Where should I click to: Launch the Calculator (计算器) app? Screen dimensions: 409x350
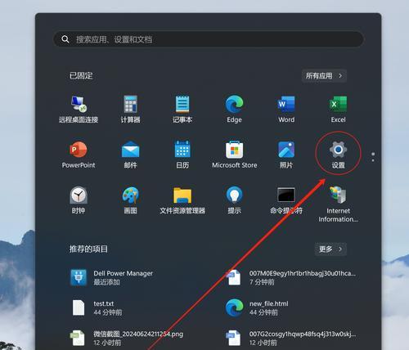pos(130,109)
